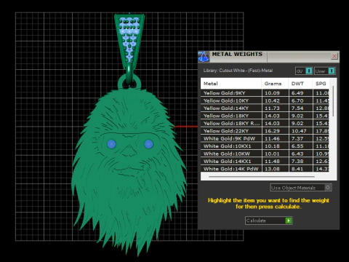The width and height of the screenshot is (349, 262).
Task: Click the 10.09 grams value
Action: click(x=272, y=93)
